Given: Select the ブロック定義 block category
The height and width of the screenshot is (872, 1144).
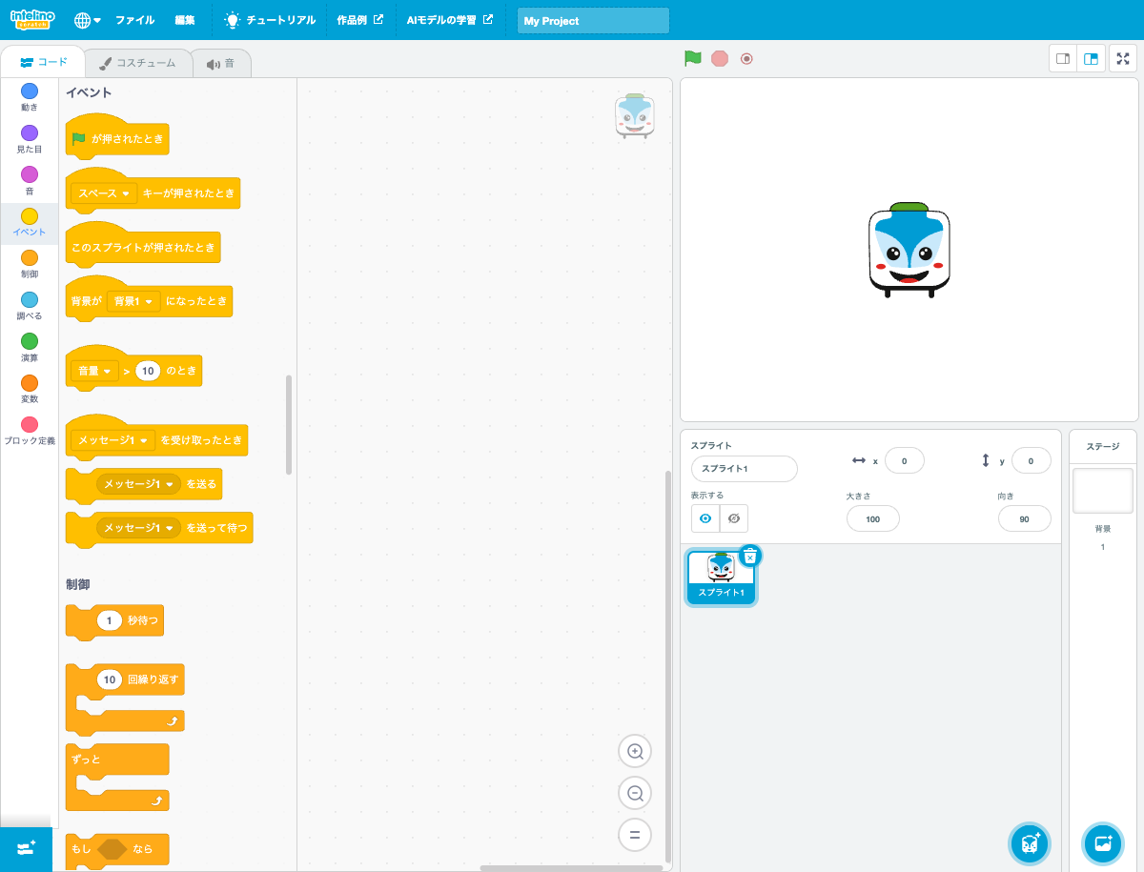Looking at the screenshot, I should pos(30,432).
